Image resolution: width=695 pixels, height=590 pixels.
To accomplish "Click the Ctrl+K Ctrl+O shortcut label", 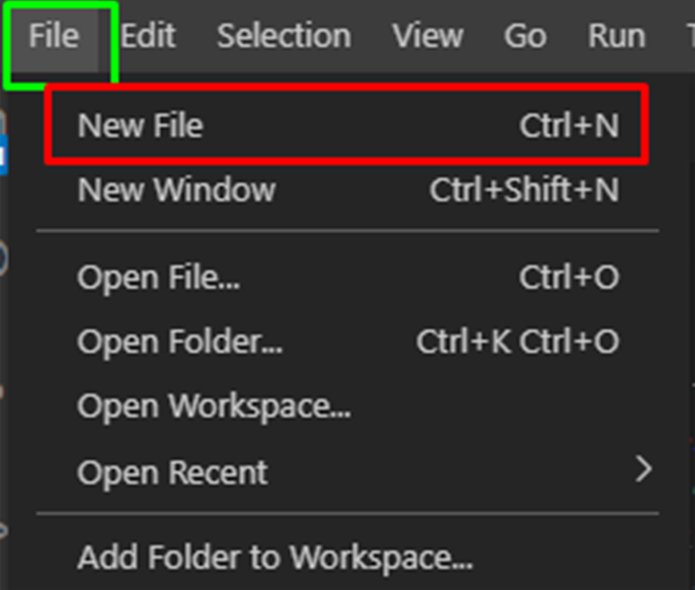I will click(517, 342).
